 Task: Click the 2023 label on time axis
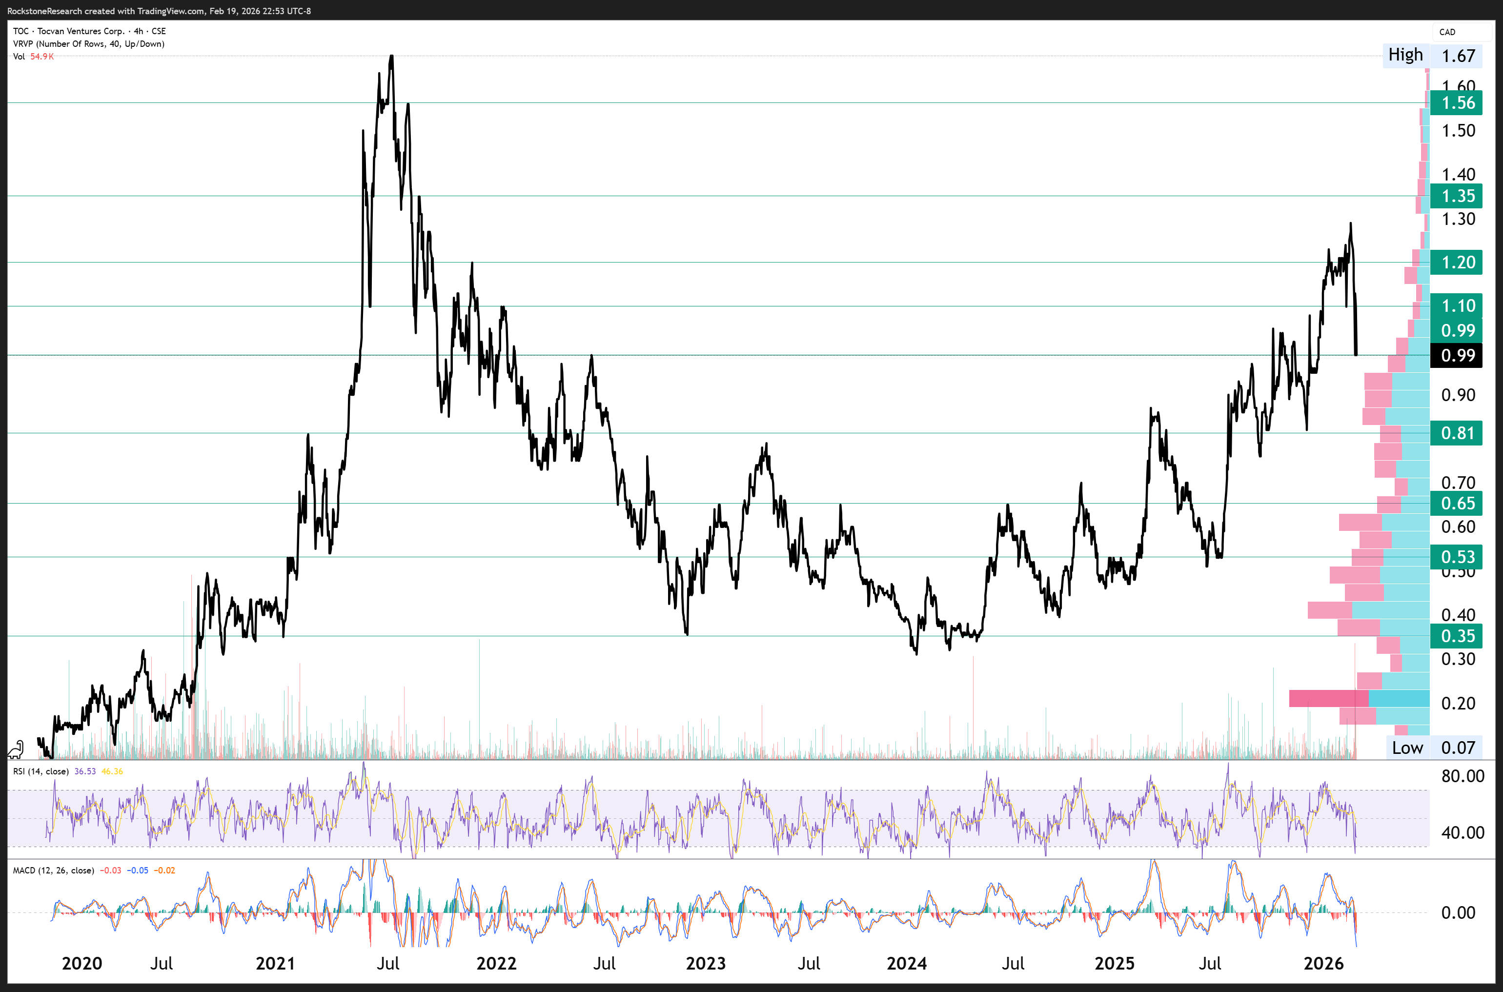706,963
